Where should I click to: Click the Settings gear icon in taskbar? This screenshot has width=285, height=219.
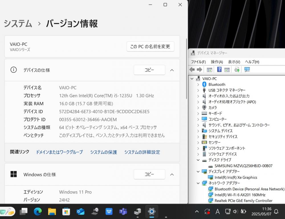click(x=152, y=211)
